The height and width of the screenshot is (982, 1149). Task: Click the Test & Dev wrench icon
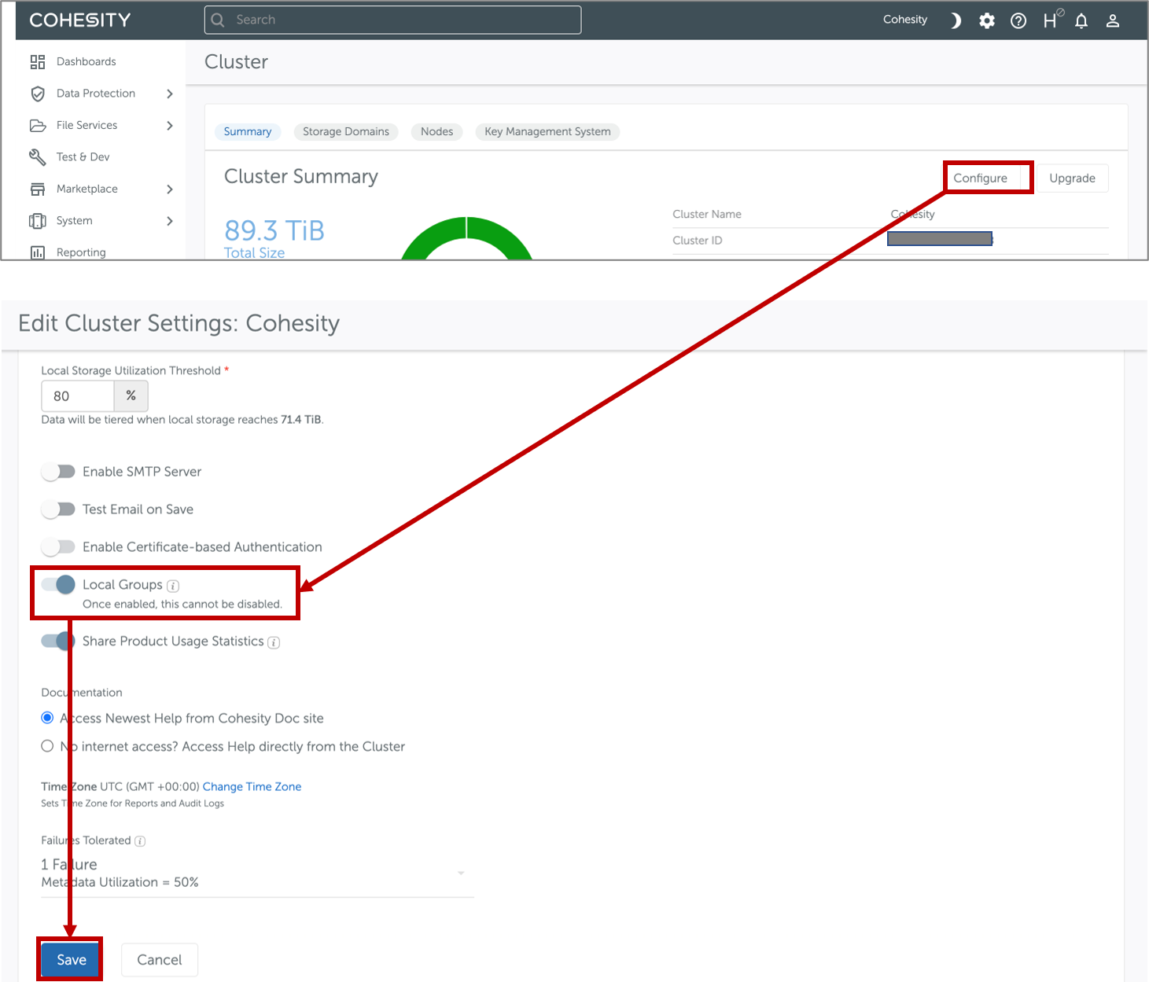[38, 157]
